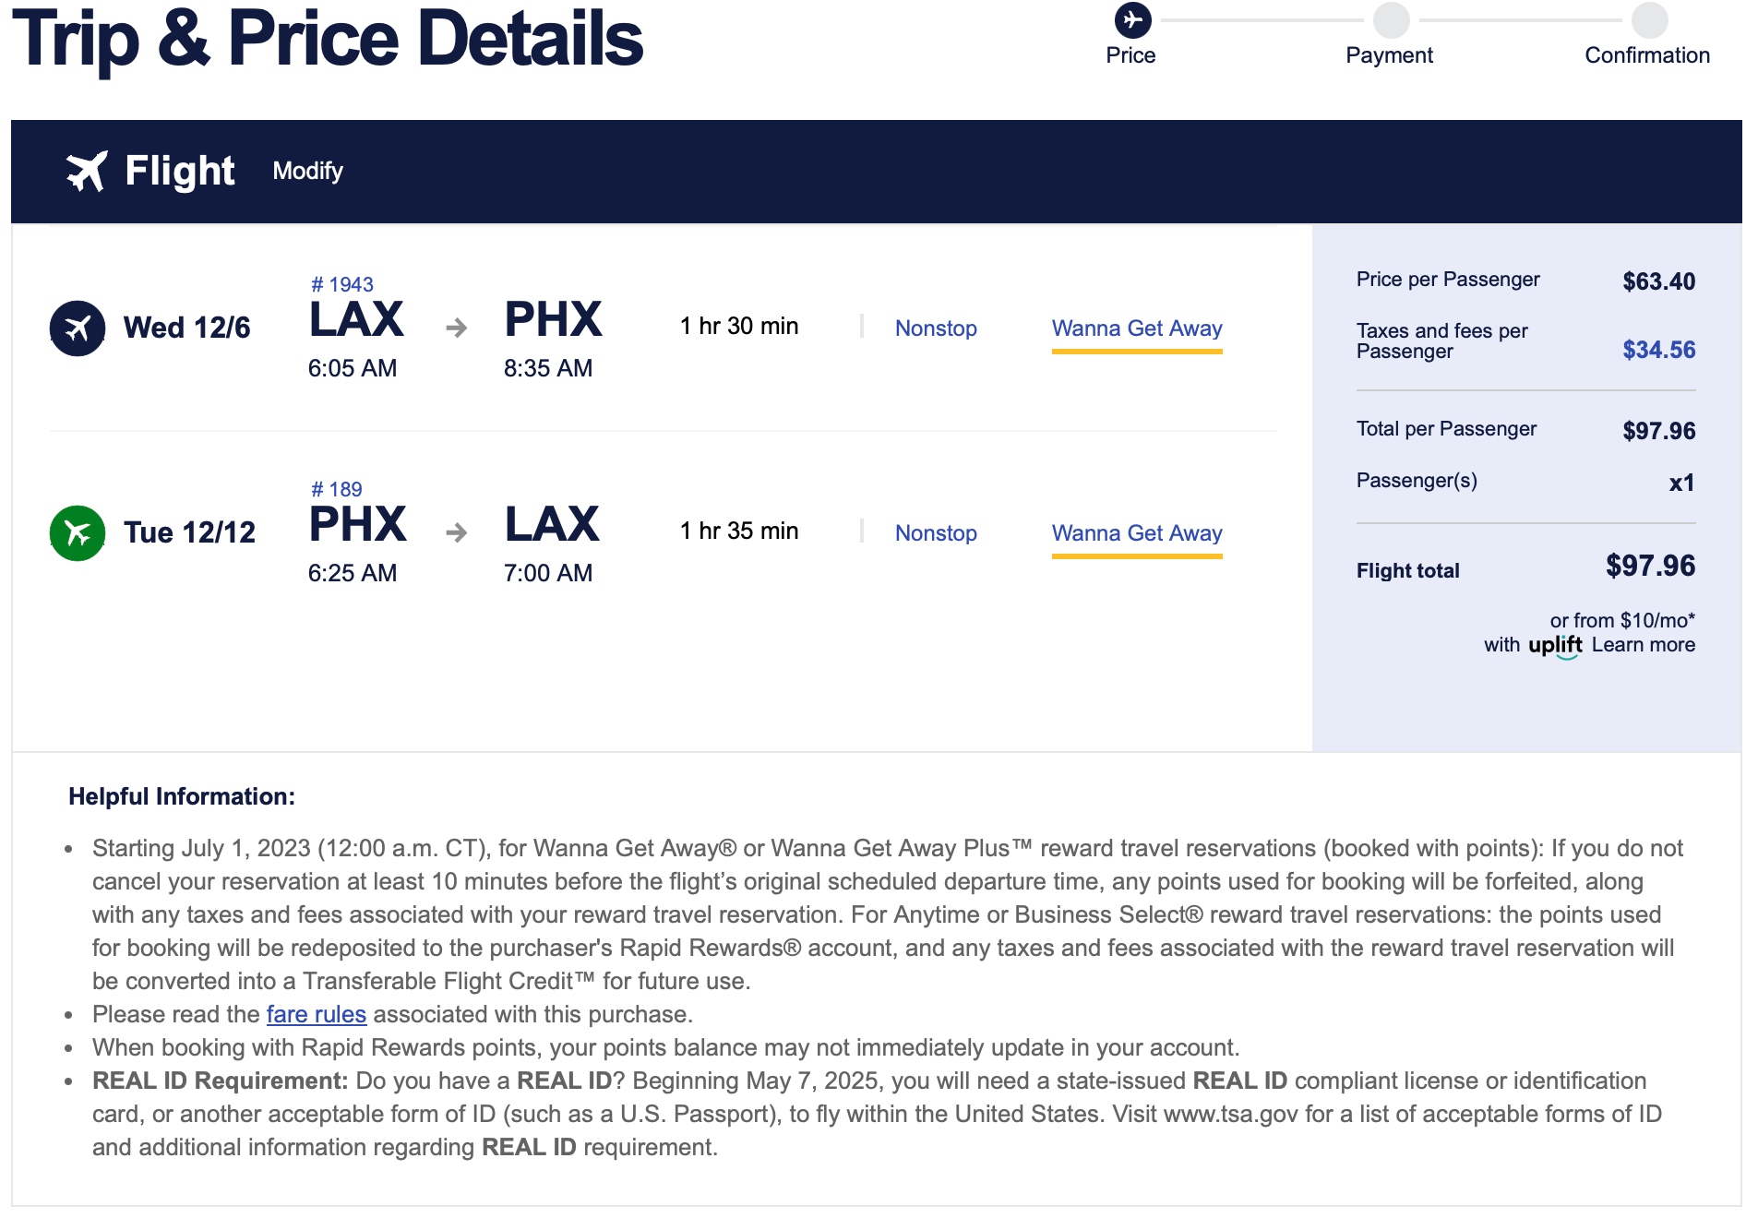Click the arrow between PHX and LAX
Screen dimensions: 1746x1218
coord(456,533)
